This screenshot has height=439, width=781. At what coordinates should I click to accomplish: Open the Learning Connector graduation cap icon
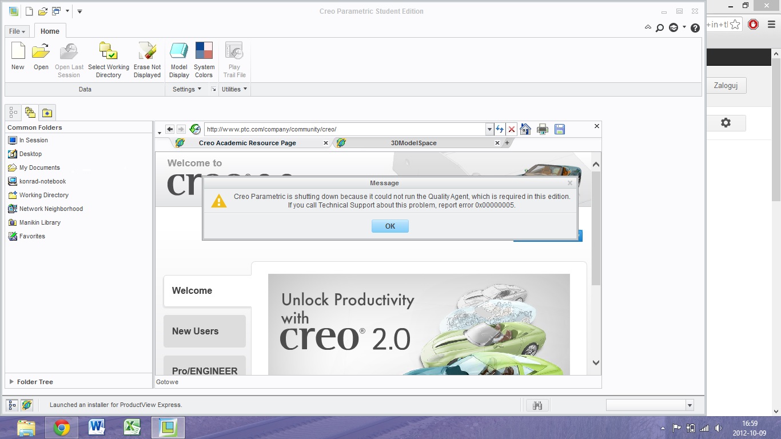(x=674, y=27)
